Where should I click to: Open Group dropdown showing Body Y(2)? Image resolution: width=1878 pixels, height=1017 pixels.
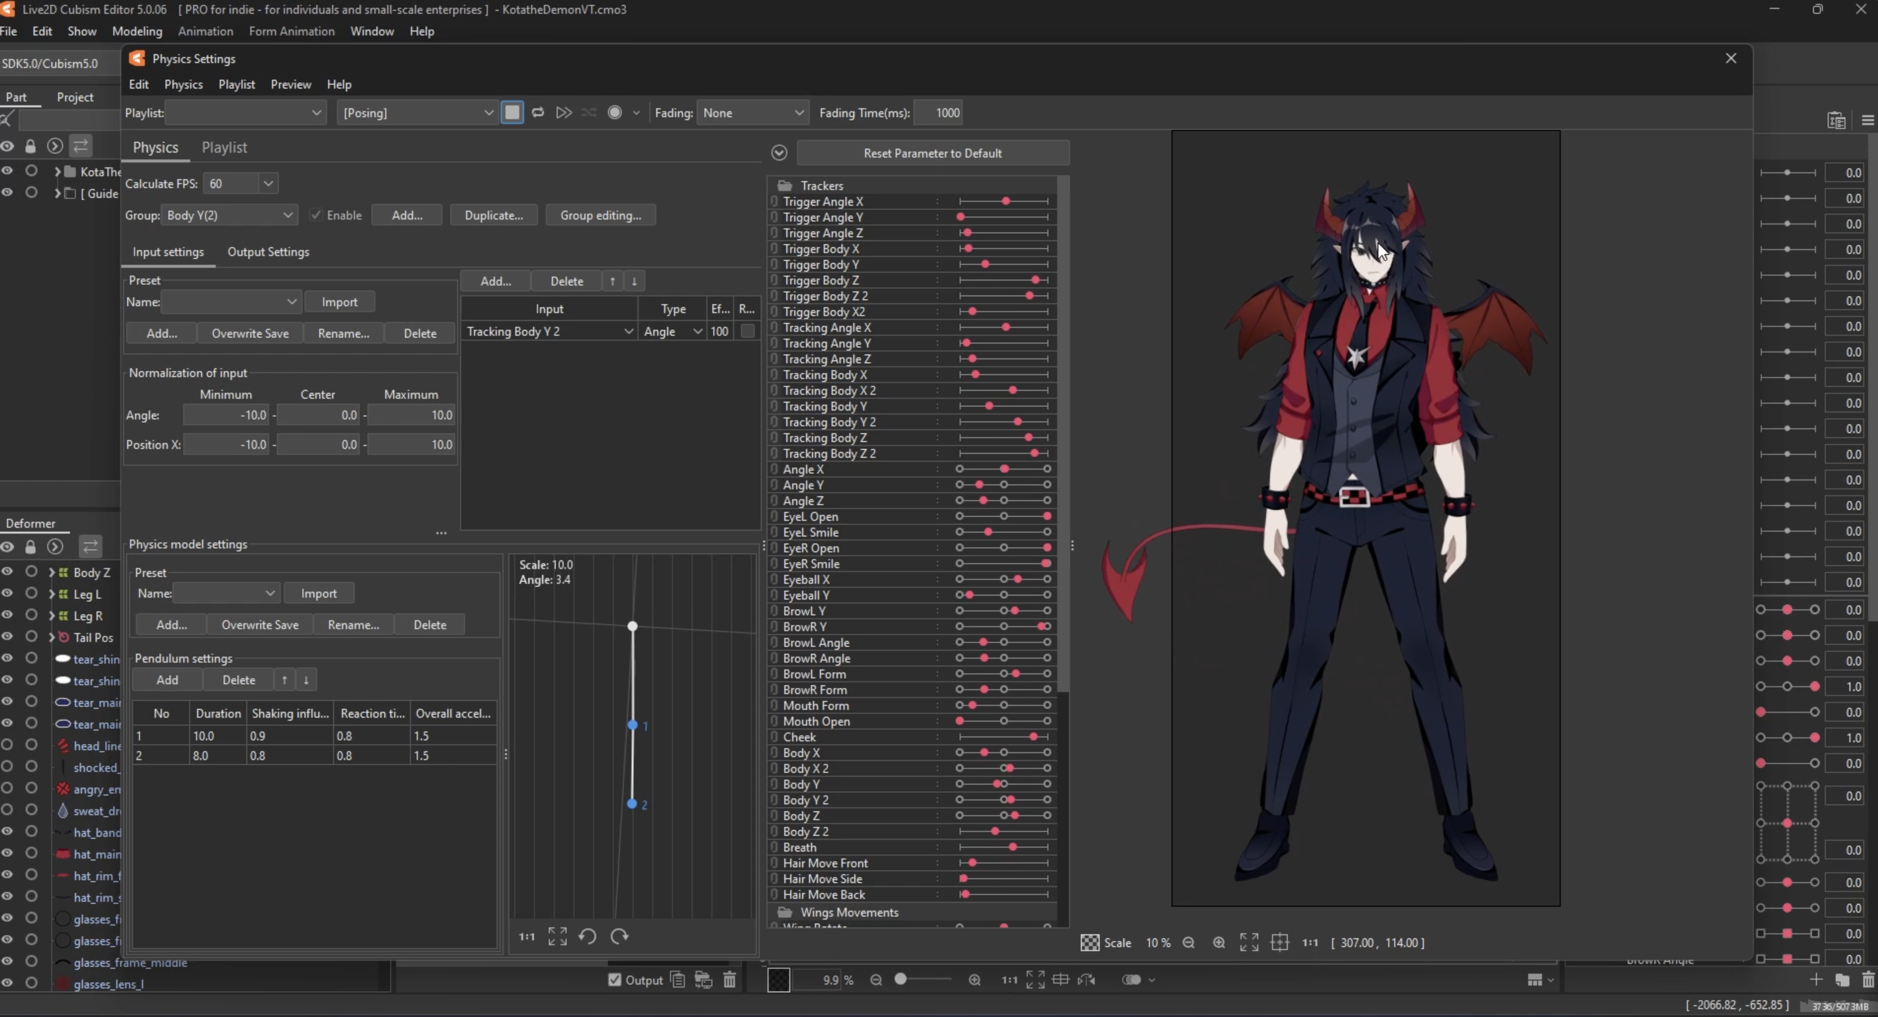tap(229, 216)
